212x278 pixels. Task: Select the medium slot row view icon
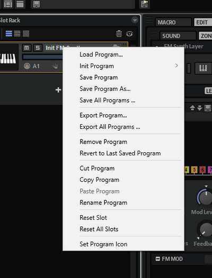[x=17, y=33]
